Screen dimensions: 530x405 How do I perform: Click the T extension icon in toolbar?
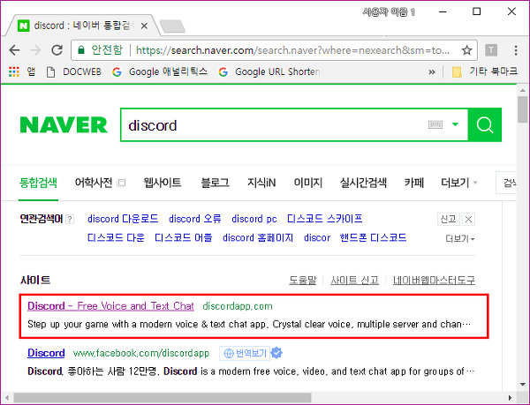(x=491, y=50)
